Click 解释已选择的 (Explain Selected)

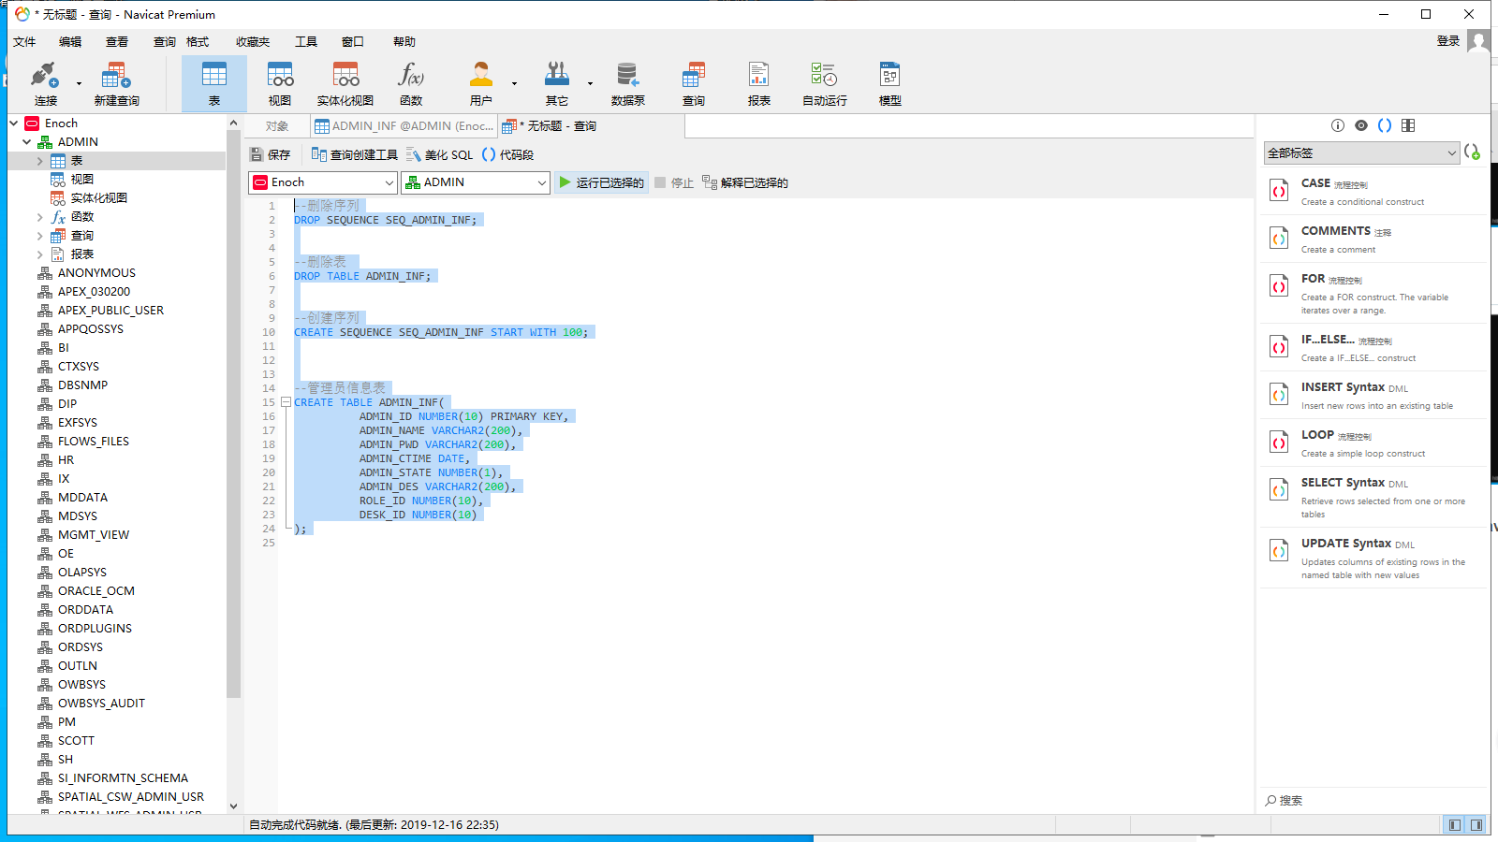745,182
